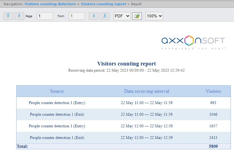Click the Visitors column header
The width and height of the screenshot is (234, 153).
point(213,91)
